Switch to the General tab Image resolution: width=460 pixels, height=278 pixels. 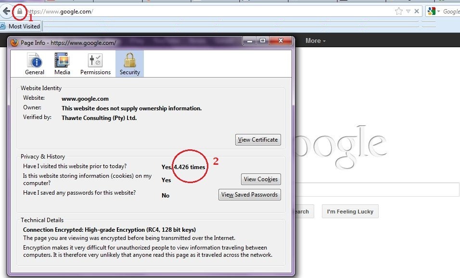pos(35,64)
